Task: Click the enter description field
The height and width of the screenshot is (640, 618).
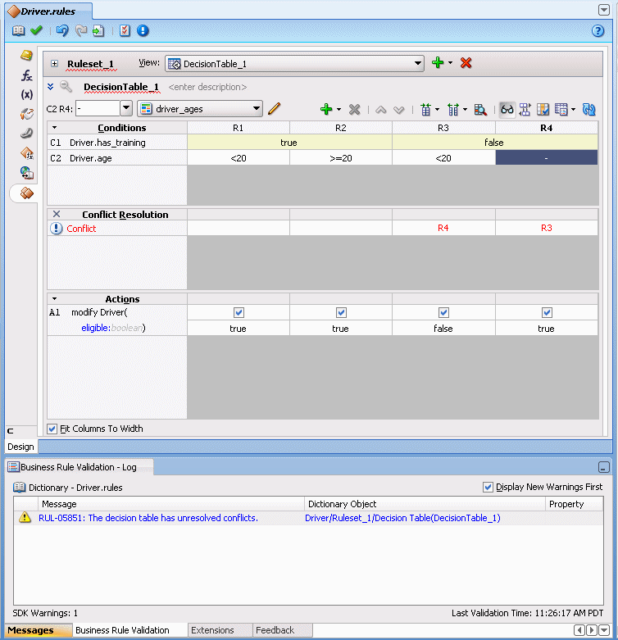Action: point(207,87)
